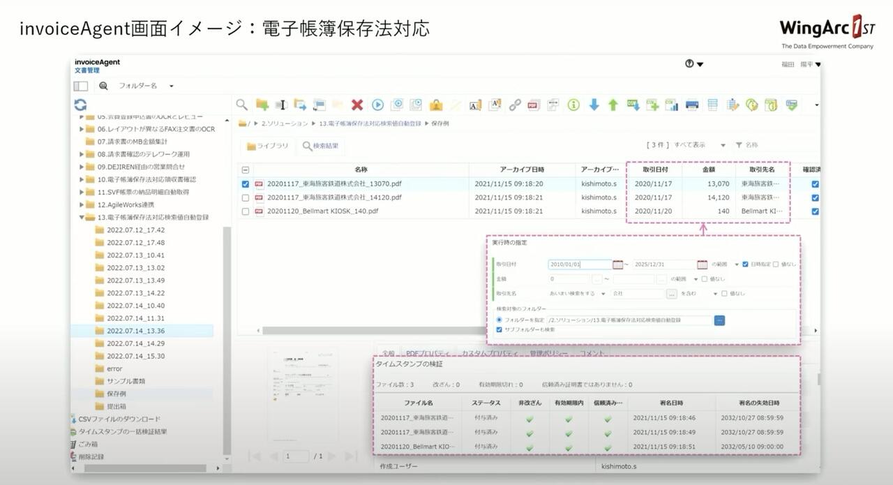Screen dimensions: 893x485
Task: Click the red X delete icon
Action: [357, 105]
